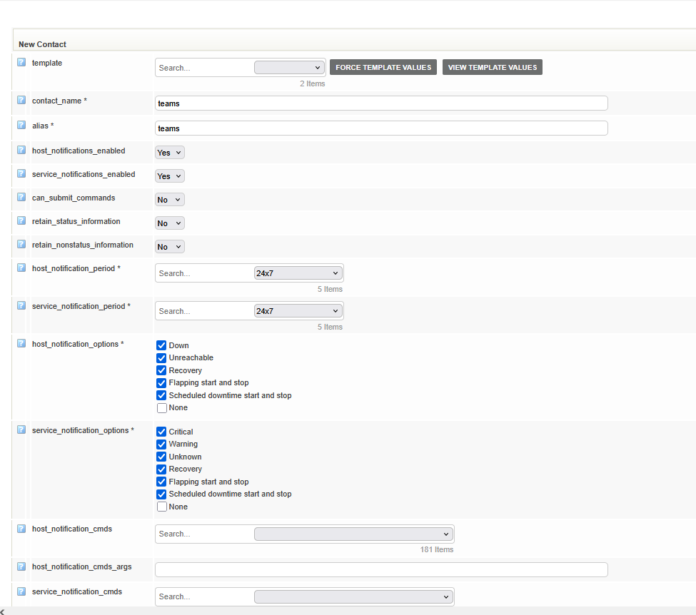Uncheck Critical service notification option
Image resolution: width=696 pixels, height=615 pixels.
161,432
